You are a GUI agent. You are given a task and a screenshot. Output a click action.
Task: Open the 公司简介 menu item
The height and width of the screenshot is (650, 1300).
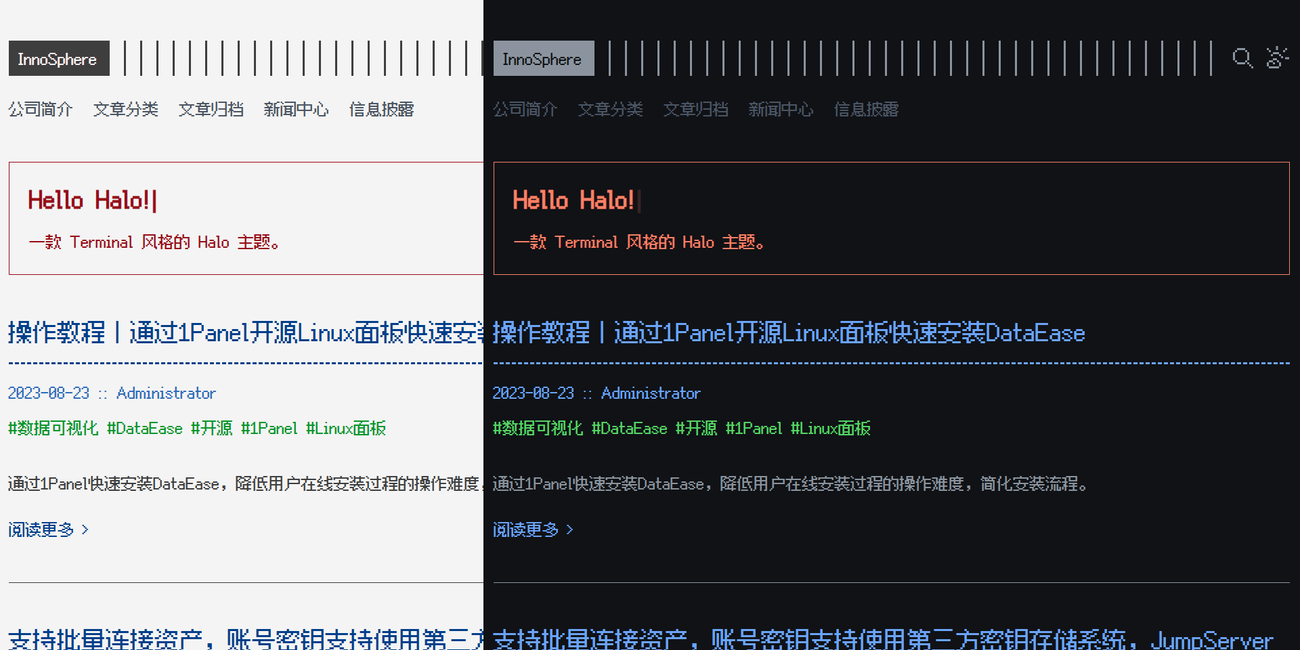(41, 110)
